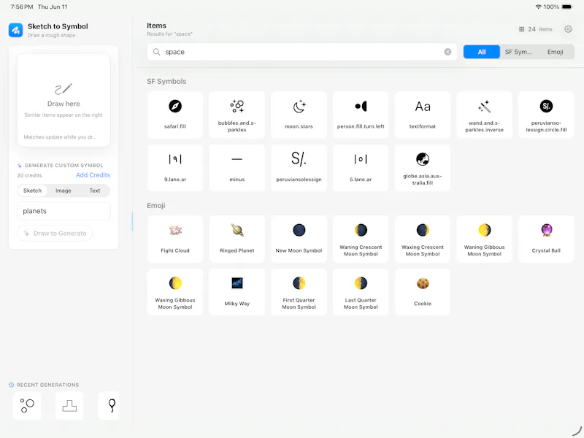Focus the space search field
The height and width of the screenshot is (438, 584).
[x=301, y=52]
